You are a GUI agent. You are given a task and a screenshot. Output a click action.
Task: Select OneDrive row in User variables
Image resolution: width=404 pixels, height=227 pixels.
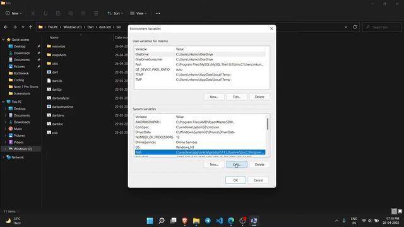200,54
